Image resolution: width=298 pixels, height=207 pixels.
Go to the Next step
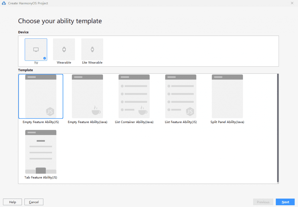285,202
